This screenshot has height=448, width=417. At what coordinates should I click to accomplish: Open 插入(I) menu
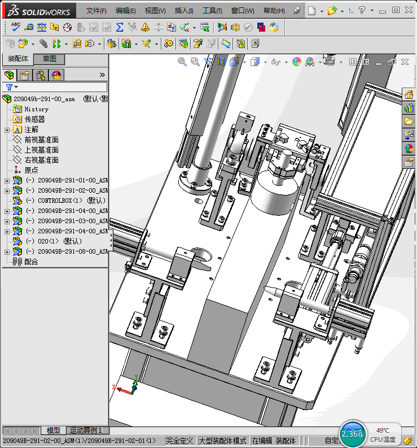(184, 11)
